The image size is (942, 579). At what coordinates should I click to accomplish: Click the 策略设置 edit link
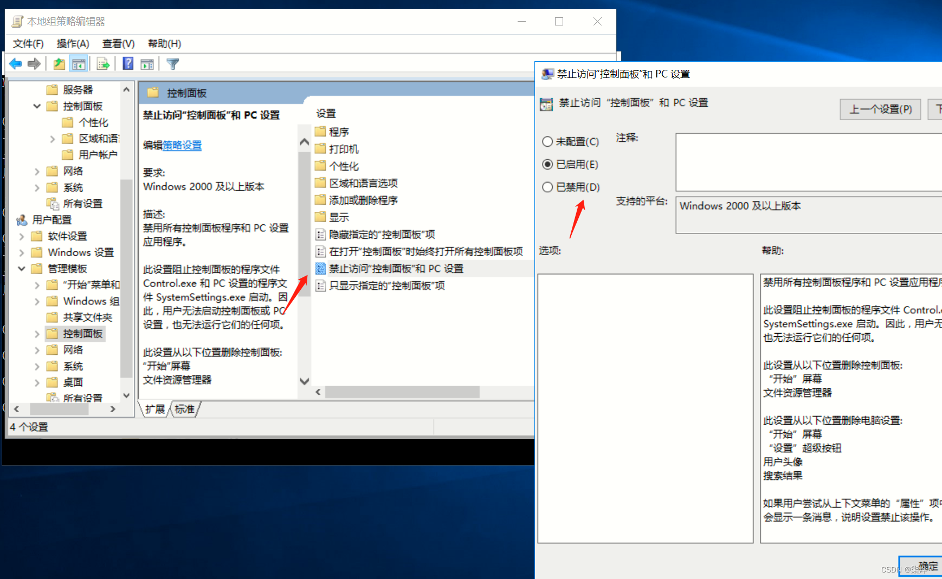pyautogui.click(x=182, y=145)
